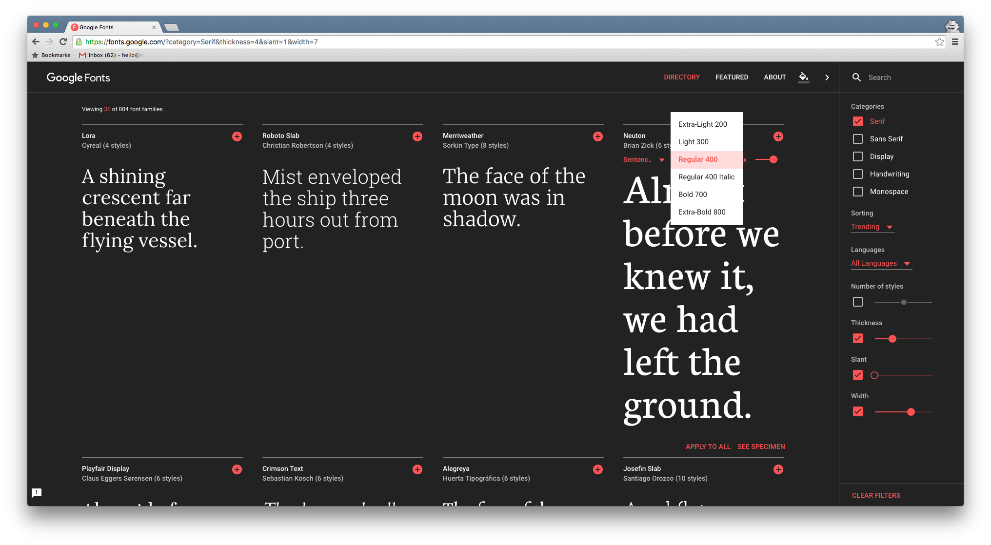The width and height of the screenshot is (991, 545).
Task: Close the Google Fonts browser tab
Action: (x=154, y=27)
